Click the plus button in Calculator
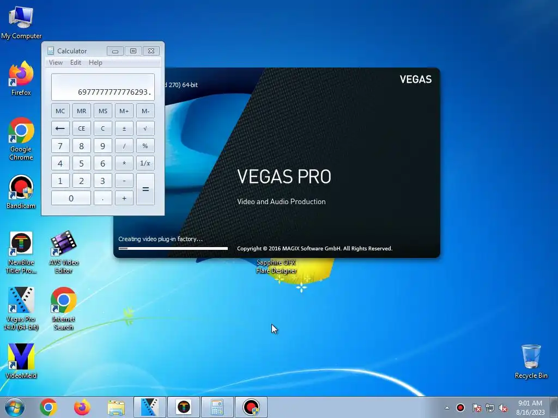Viewport: 558px width, 418px height. [124, 198]
